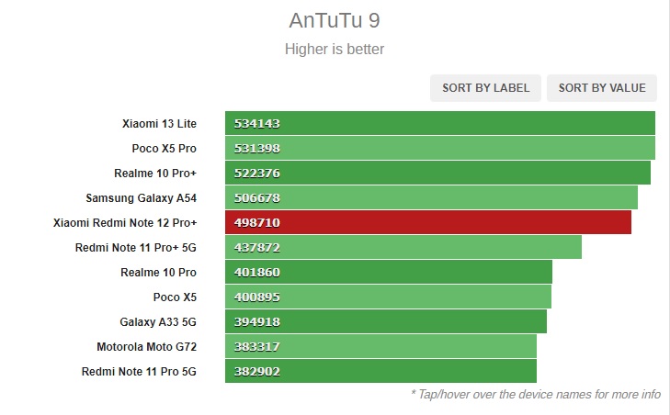Select the Poco X5 device label
The image size is (670, 415).
[x=175, y=297]
